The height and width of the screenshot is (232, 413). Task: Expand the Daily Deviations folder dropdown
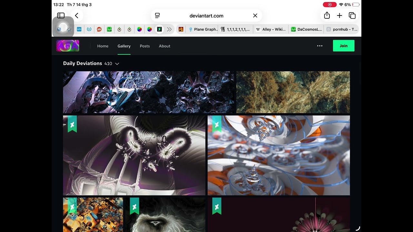point(117,64)
